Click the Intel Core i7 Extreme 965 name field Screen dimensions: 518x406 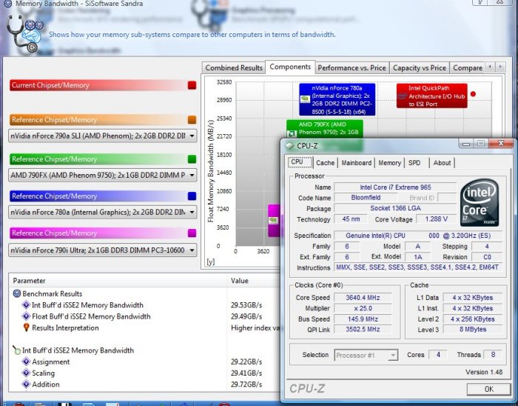pos(395,187)
